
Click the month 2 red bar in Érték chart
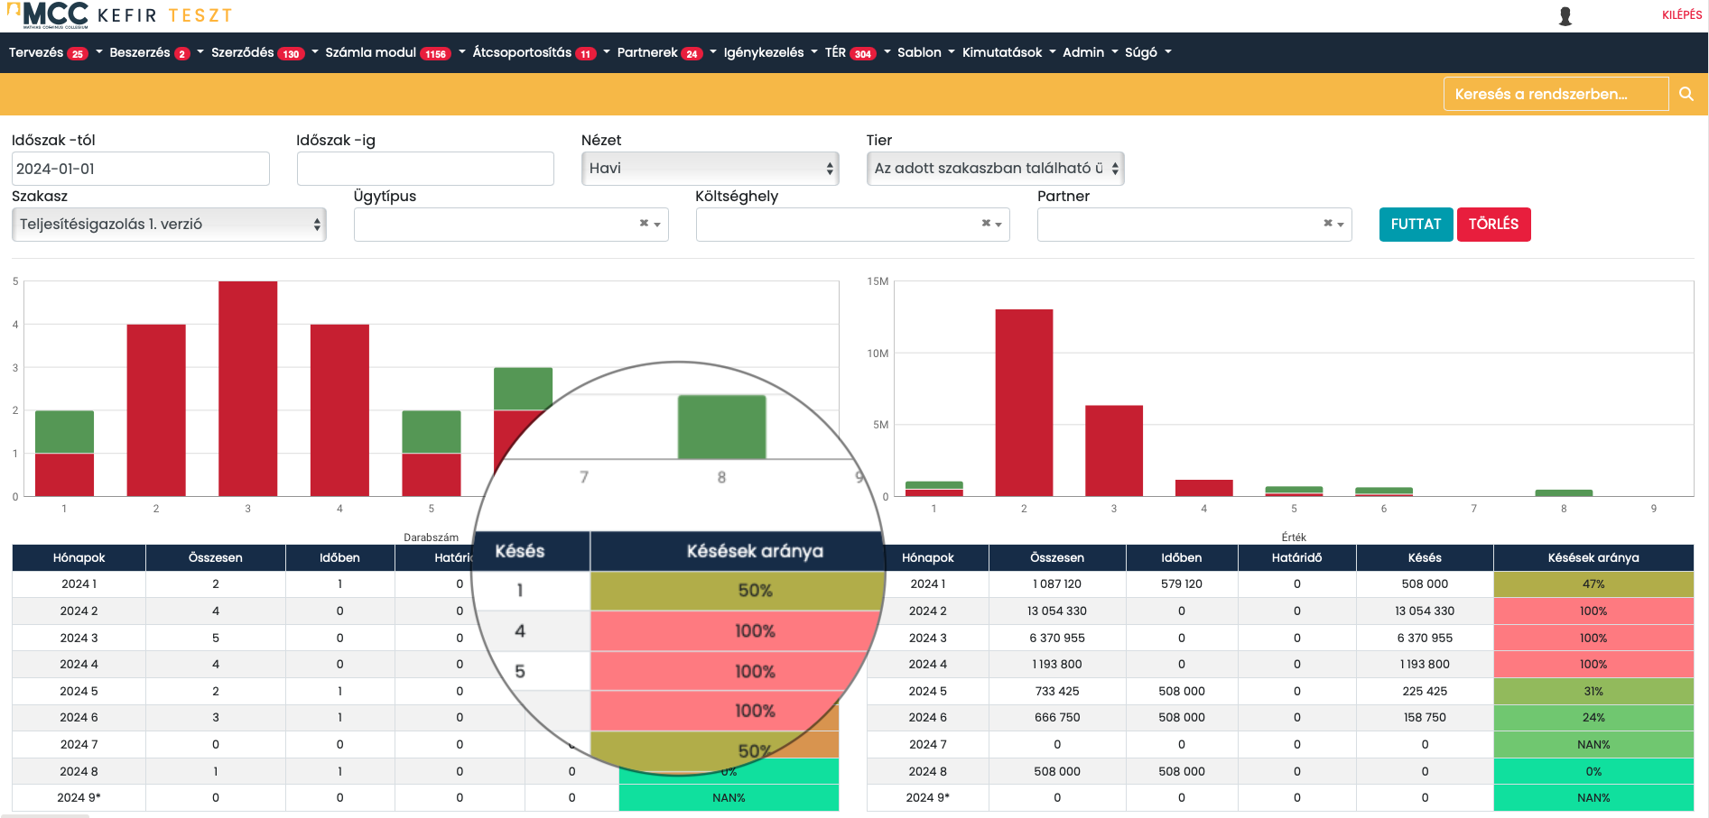tap(1024, 402)
